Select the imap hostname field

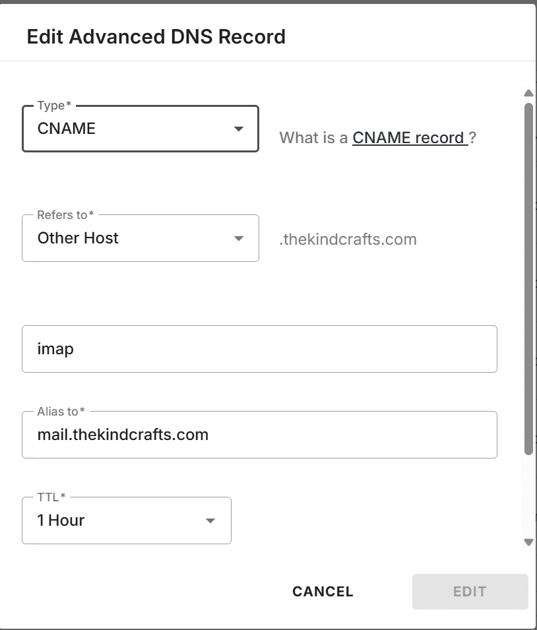[259, 349]
